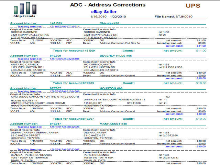The image size is (220, 165).
Task: Click the eBay Seller subtitle
Action: click(104, 12)
